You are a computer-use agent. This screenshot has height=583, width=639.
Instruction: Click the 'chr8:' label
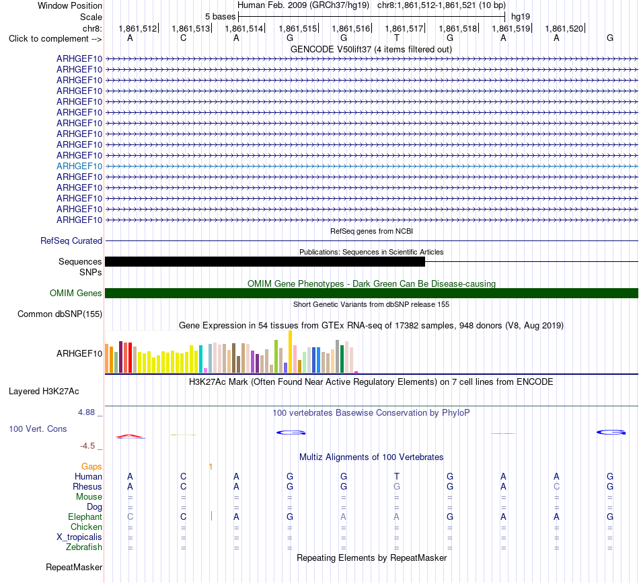(92, 28)
